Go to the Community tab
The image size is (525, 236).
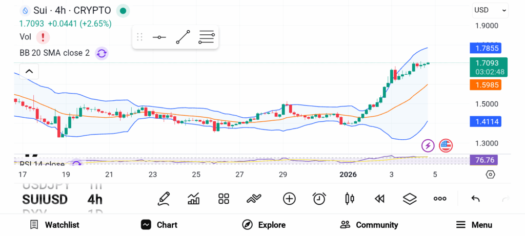pos(369,225)
